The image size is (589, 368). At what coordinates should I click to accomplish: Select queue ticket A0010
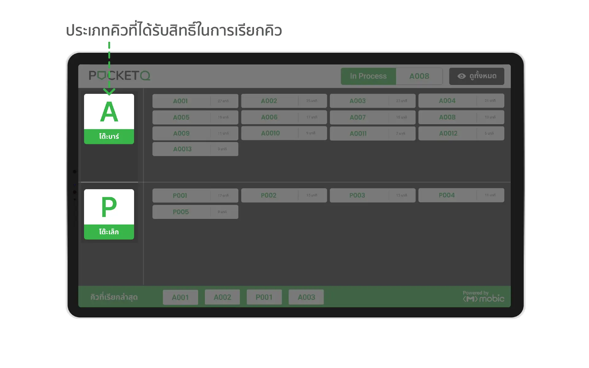[x=284, y=133]
